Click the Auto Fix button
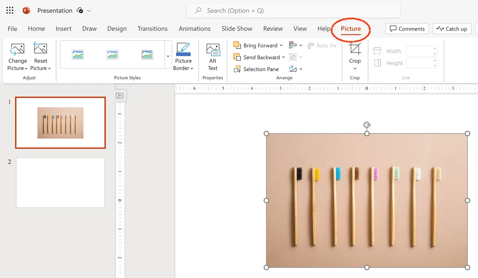The image size is (478, 278). pos(321,45)
